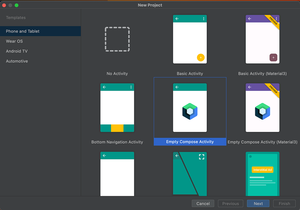Screen dimensions: 300x210
Task: Select the Phone and Tablet category
Action: pos(22,31)
